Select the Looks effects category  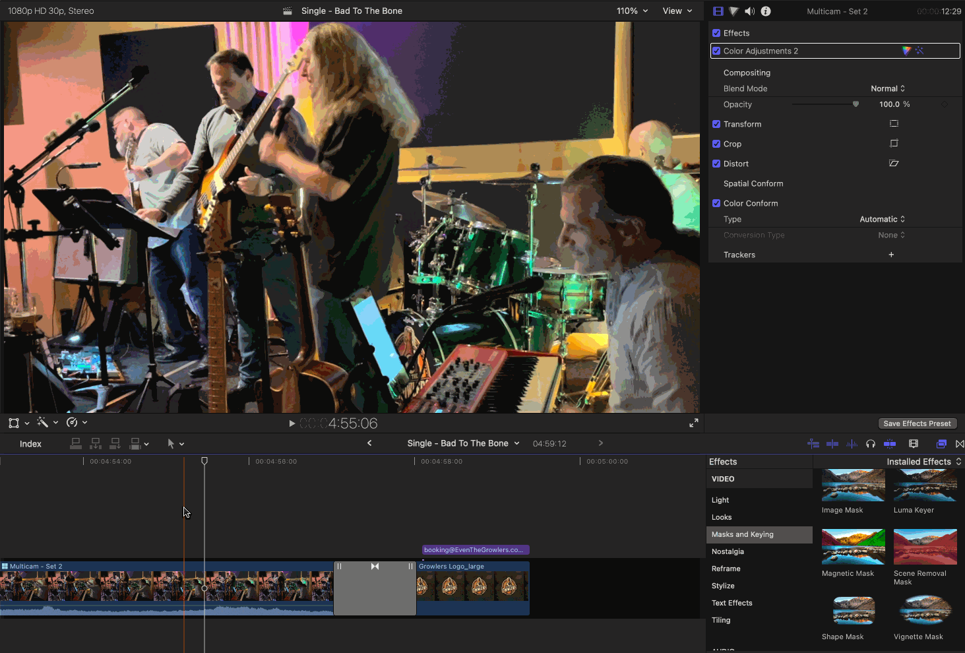coord(722,517)
